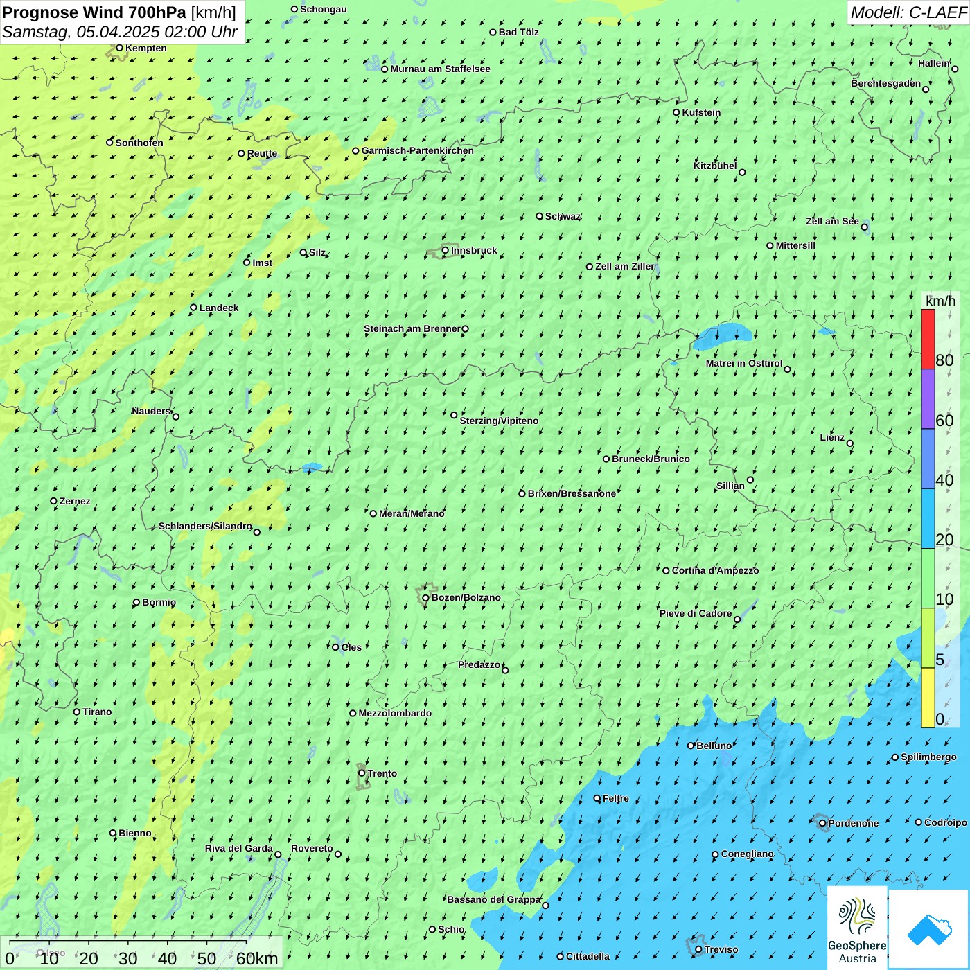Viewport: 970px width, 970px height.
Task: Click the 'Kitzbühel' label
Action: coord(715,166)
